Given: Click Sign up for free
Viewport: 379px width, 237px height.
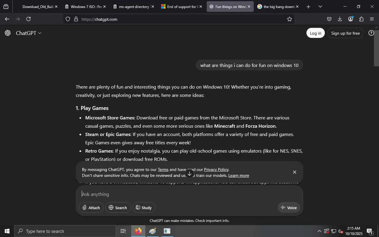Looking at the screenshot, I should (345, 33).
